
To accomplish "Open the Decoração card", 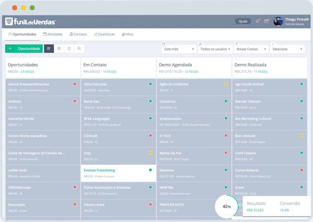I will point(43,208).
